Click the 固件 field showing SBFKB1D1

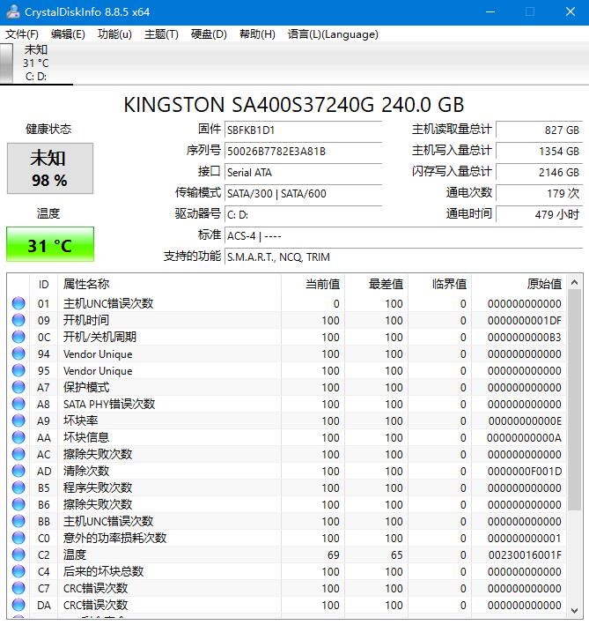click(x=303, y=130)
